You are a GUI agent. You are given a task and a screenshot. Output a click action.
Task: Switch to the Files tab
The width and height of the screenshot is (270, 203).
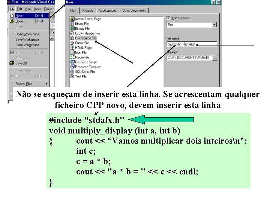pos(73,11)
